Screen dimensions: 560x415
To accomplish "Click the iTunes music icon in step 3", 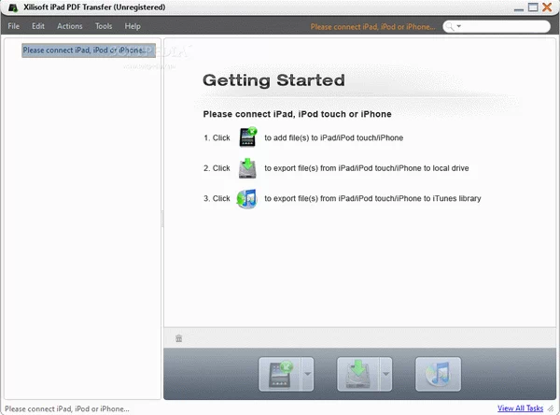I will coord(247,198).
